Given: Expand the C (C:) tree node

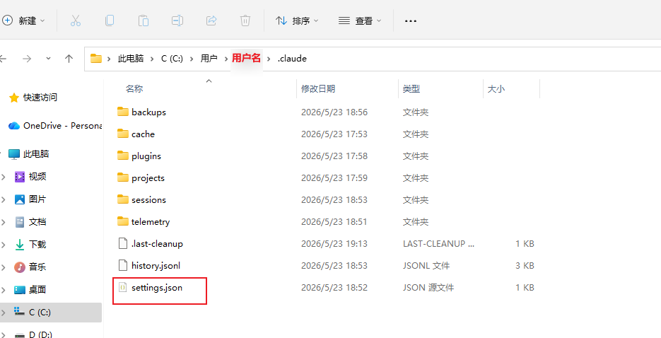Looking at the screenshot, I should coord(4,313).
